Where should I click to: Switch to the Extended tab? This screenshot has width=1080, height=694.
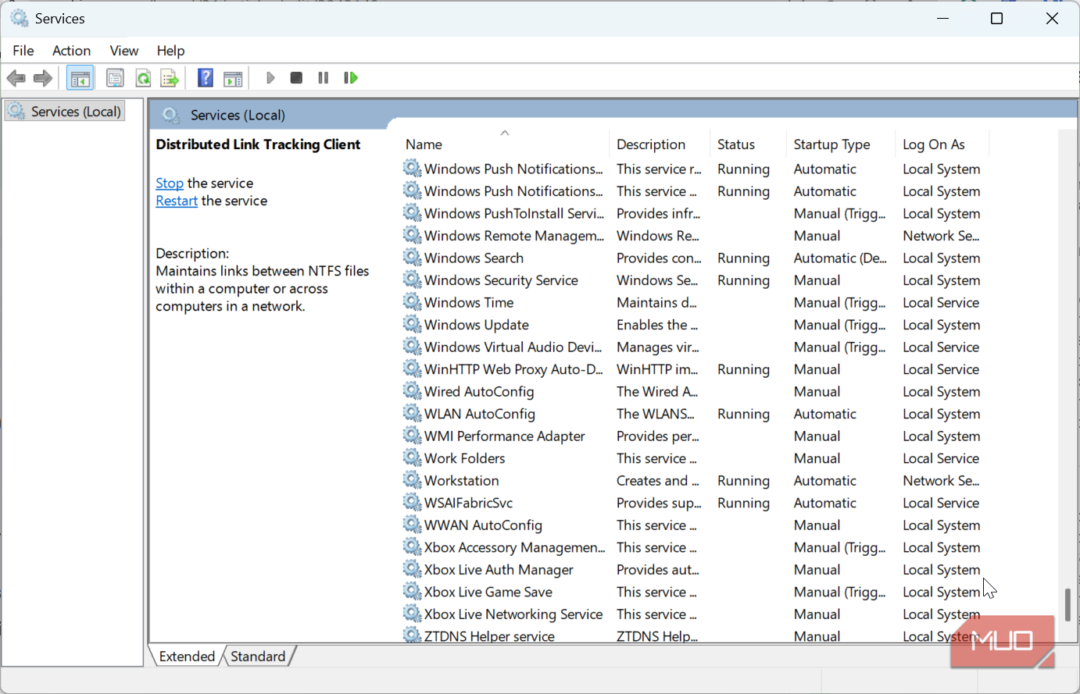(x=187, y=656)
